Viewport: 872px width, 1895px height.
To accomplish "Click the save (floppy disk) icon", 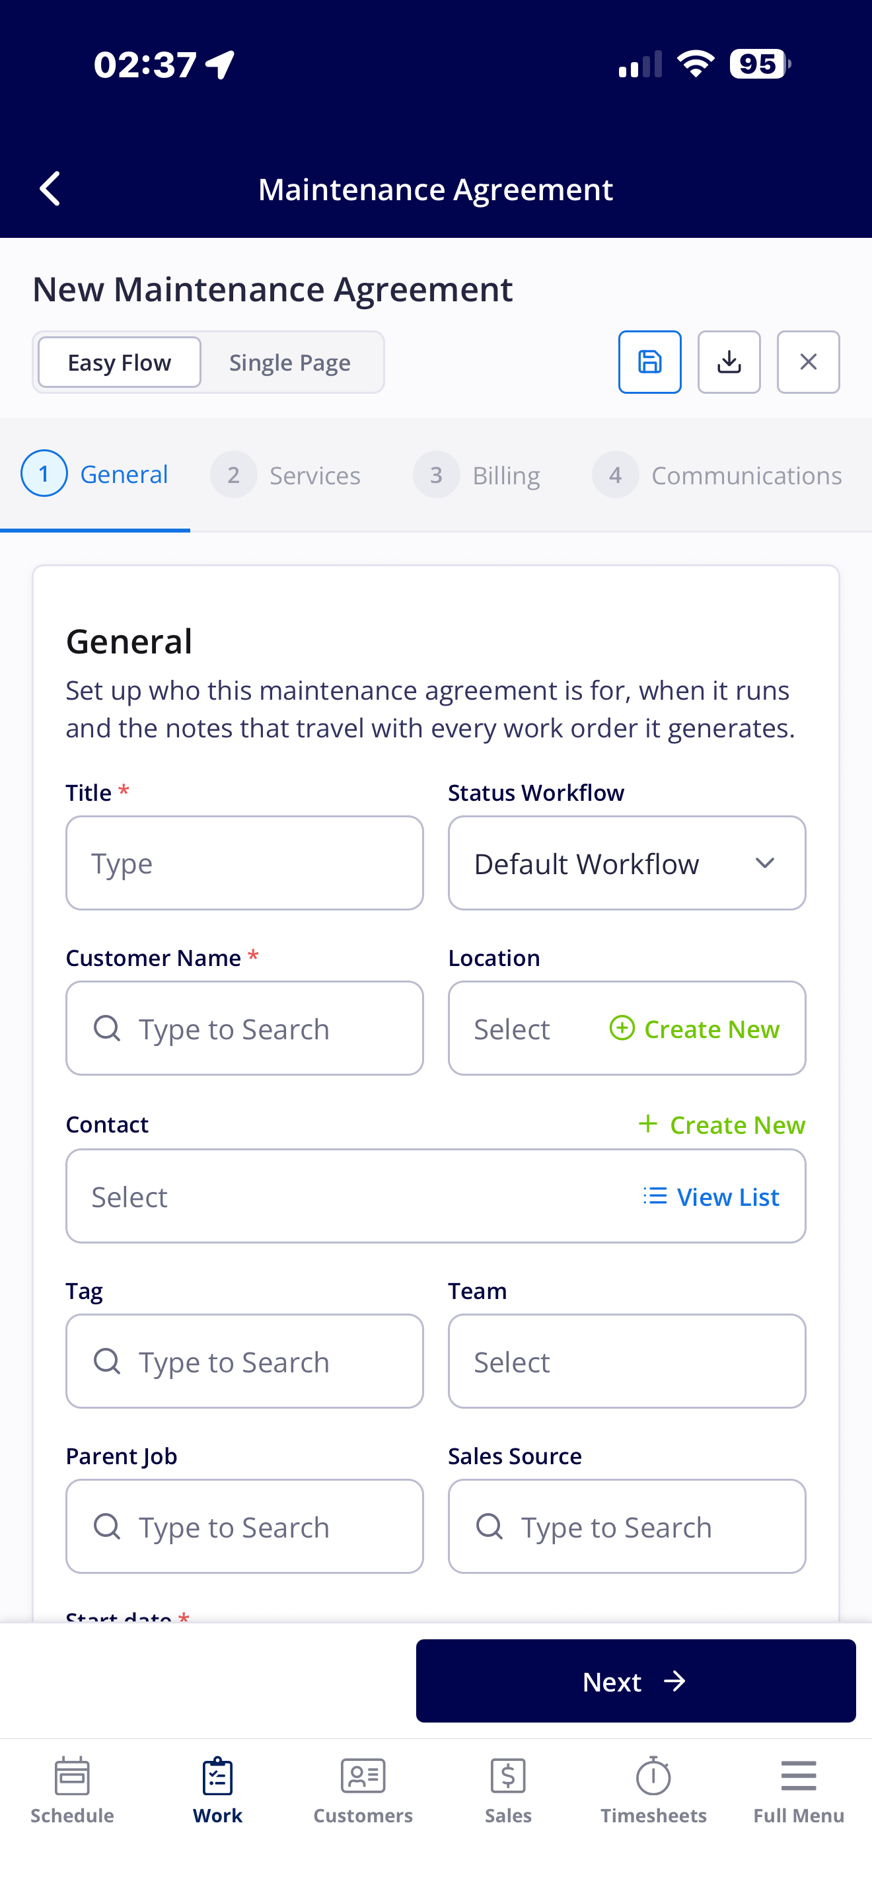I will pyautogui.click(x=649, y=362).
